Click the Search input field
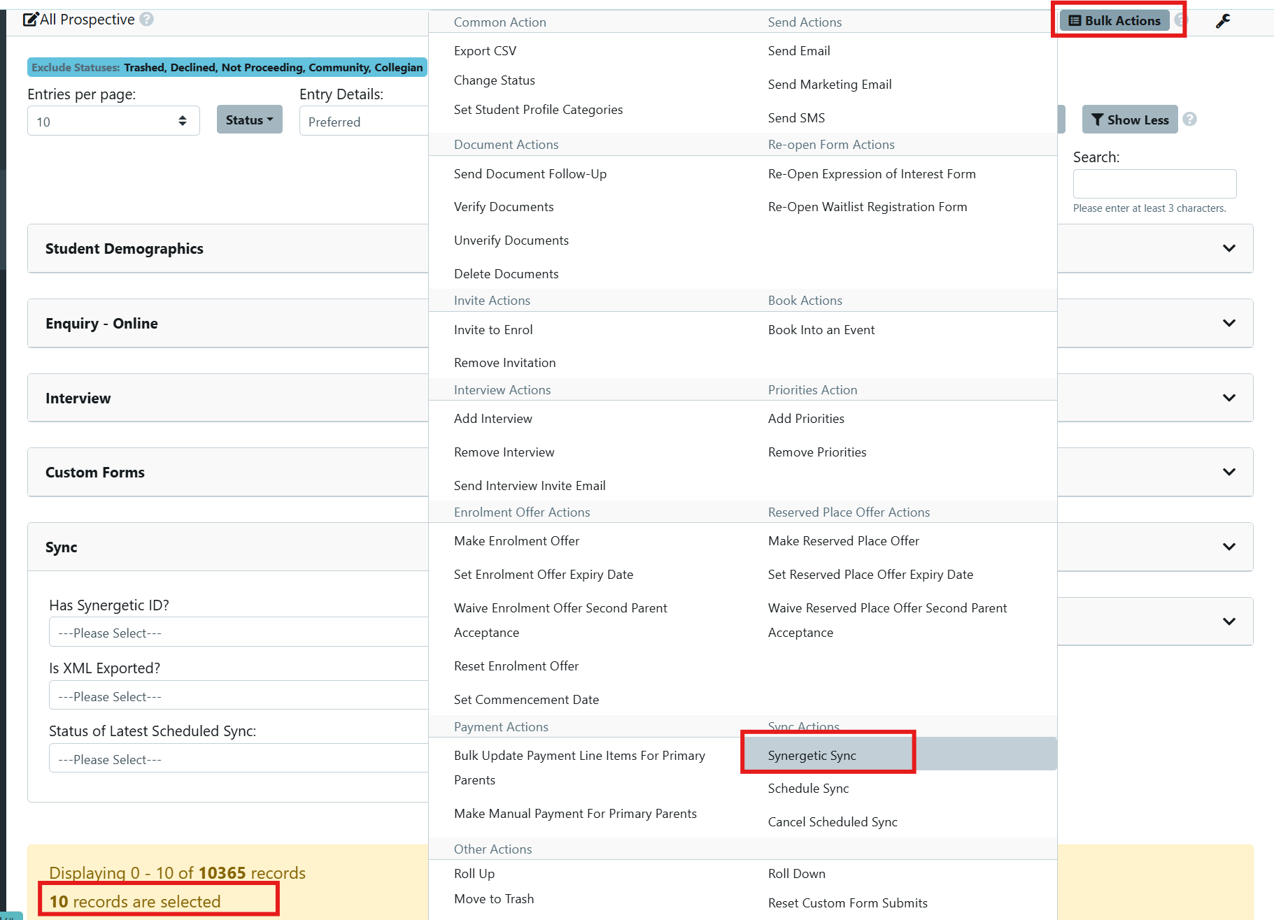 [x=1154, y=183]
